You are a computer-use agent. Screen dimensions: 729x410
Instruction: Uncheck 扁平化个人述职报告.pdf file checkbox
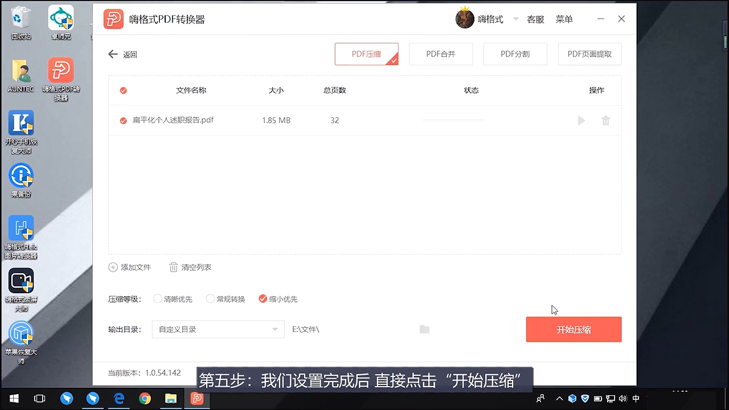[123, 120]
